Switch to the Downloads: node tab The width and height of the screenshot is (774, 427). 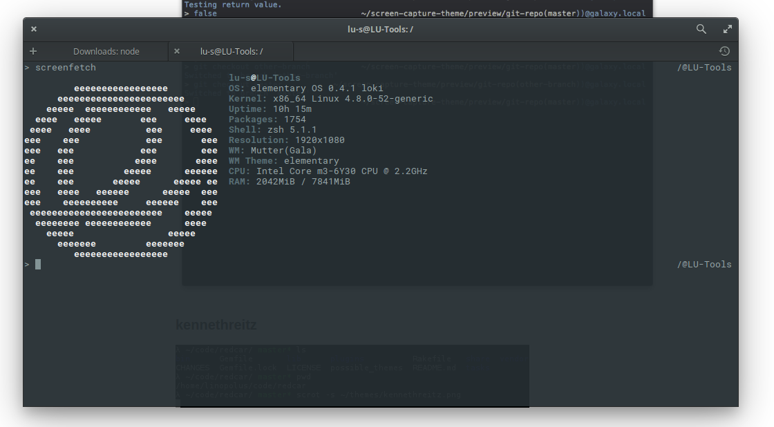click(106, 51)
